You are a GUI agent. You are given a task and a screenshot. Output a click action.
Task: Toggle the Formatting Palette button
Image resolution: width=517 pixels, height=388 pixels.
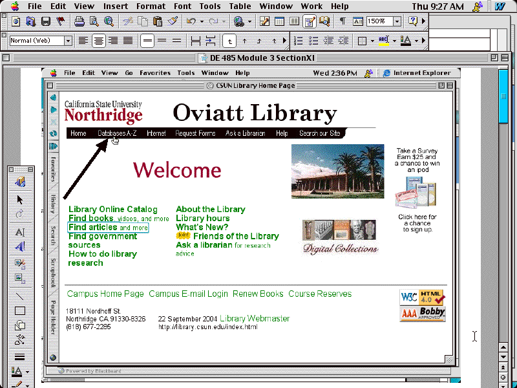coord(358,21)
